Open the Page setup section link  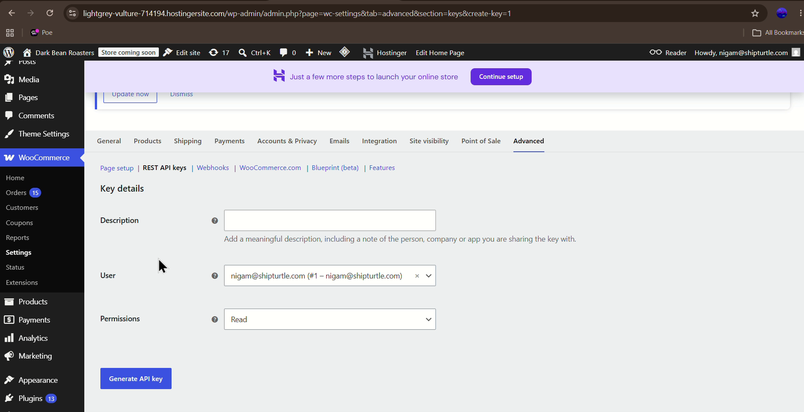[117, 168]
